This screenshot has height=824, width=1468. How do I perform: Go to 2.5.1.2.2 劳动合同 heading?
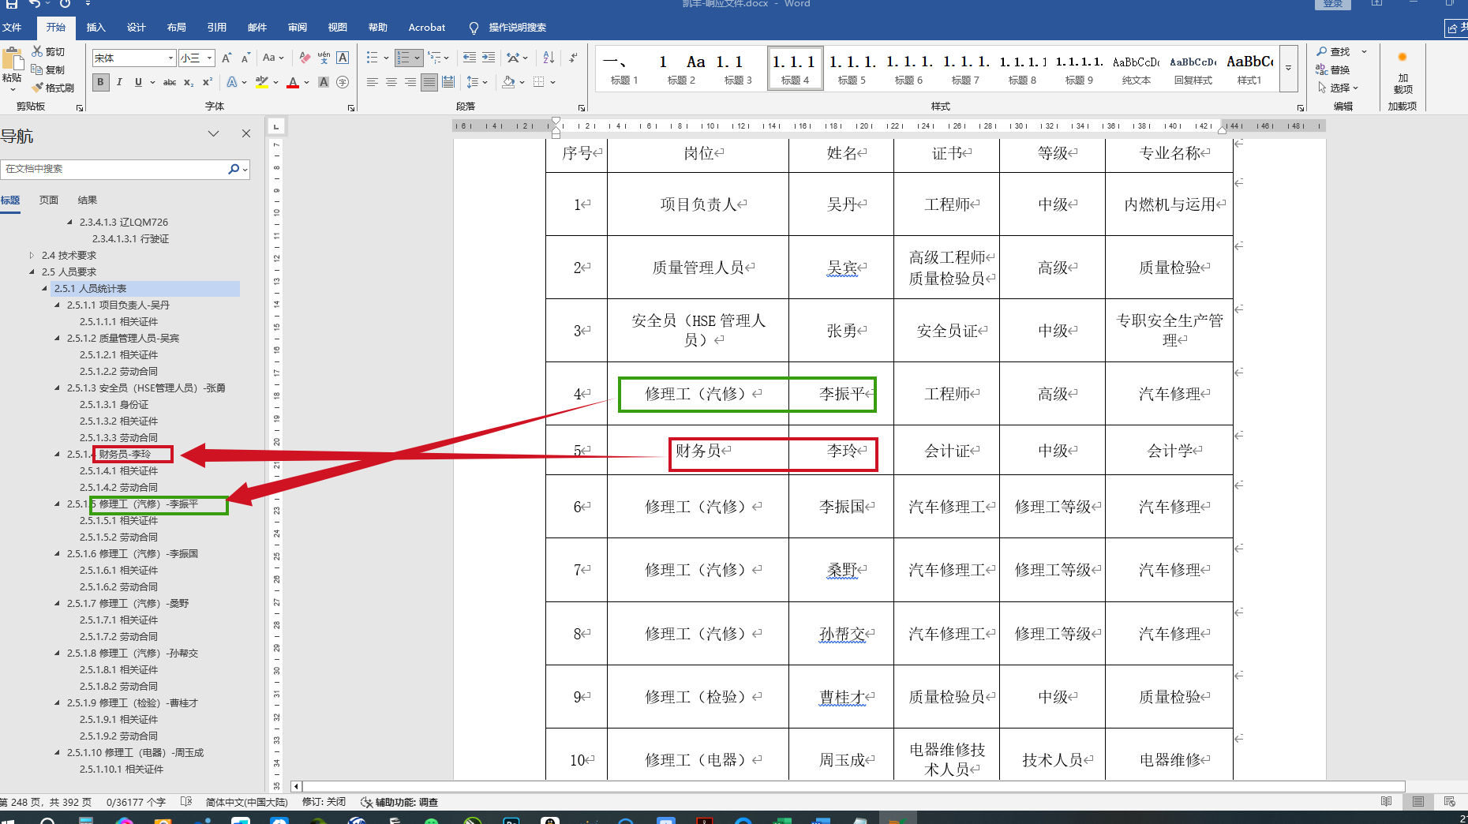(118, 371)
